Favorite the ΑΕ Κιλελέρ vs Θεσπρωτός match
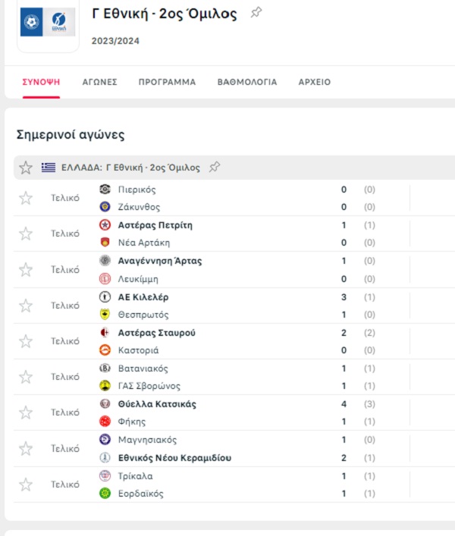This screenshot has height=536, width=455. 26,306
